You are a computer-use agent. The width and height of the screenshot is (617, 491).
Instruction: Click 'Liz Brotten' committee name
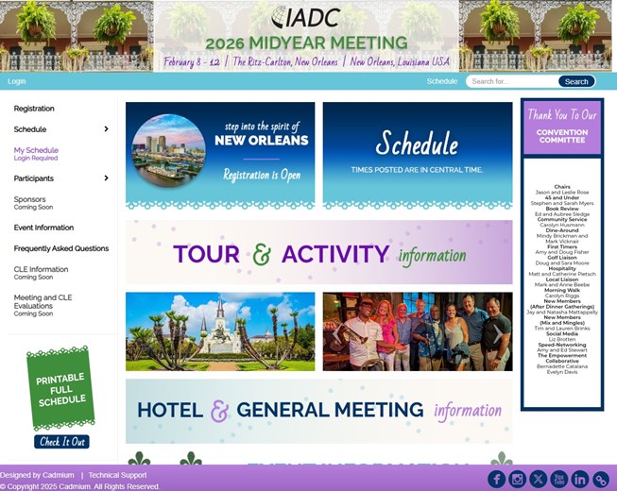tap(562, 339)
